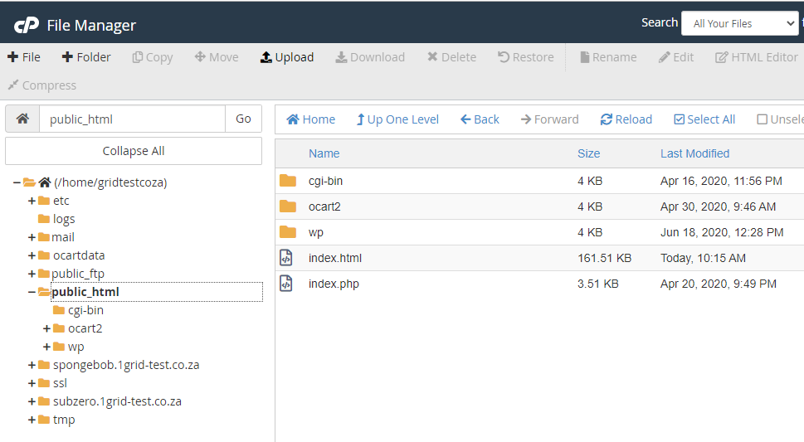804x442 pixels.
Task: Click the home icon beside path field
Action: point(22,119)
